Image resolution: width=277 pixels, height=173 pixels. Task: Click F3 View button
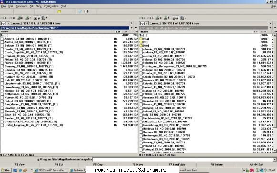[20, 165]
